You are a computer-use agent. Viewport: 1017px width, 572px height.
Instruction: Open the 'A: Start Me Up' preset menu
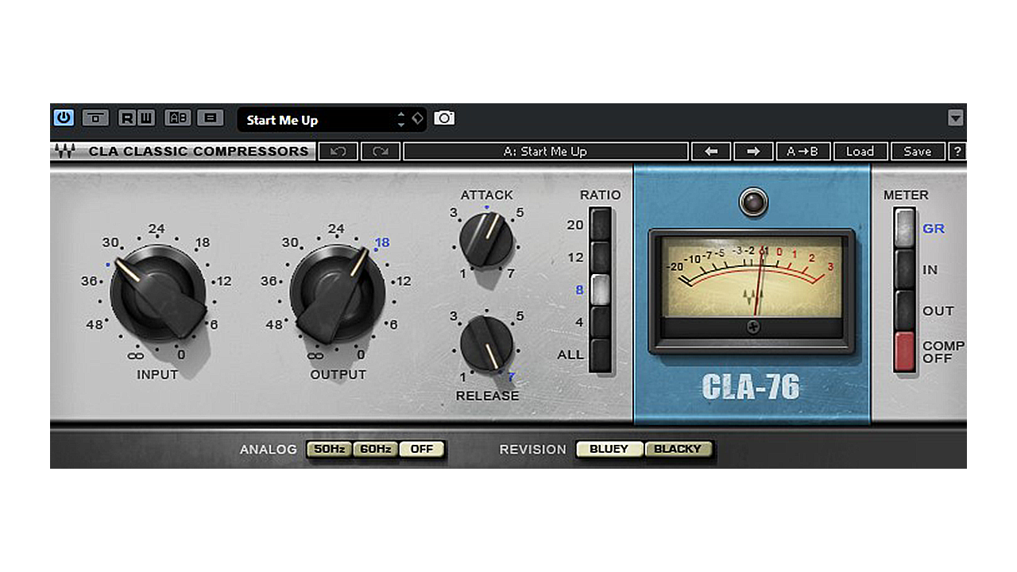(x=545, y=152)
